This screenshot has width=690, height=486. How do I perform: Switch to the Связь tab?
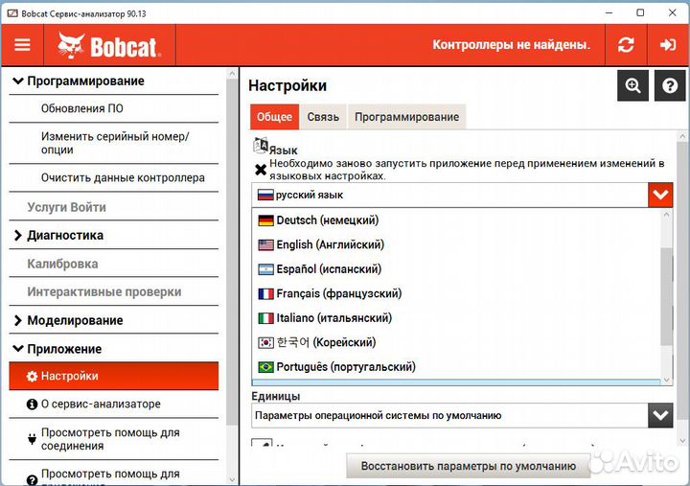[324, 117]
